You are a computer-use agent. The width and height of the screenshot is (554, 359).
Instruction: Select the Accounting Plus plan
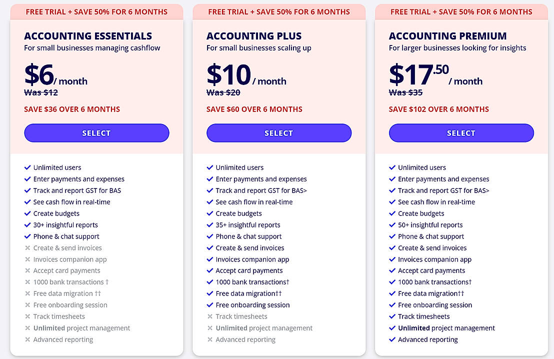[x=278, y=133]
